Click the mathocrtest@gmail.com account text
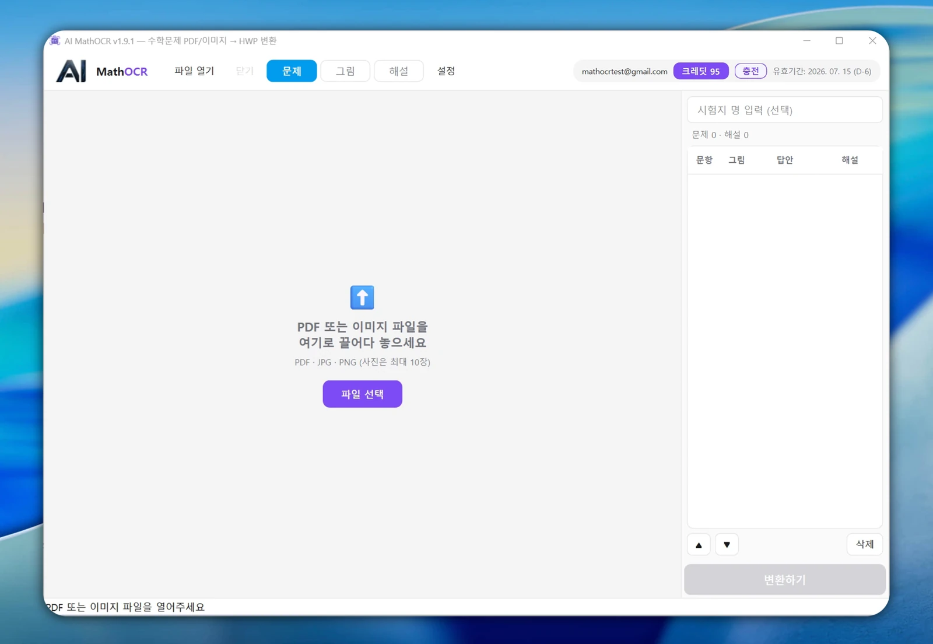This screenshot has width=933, height=644. 625,71
